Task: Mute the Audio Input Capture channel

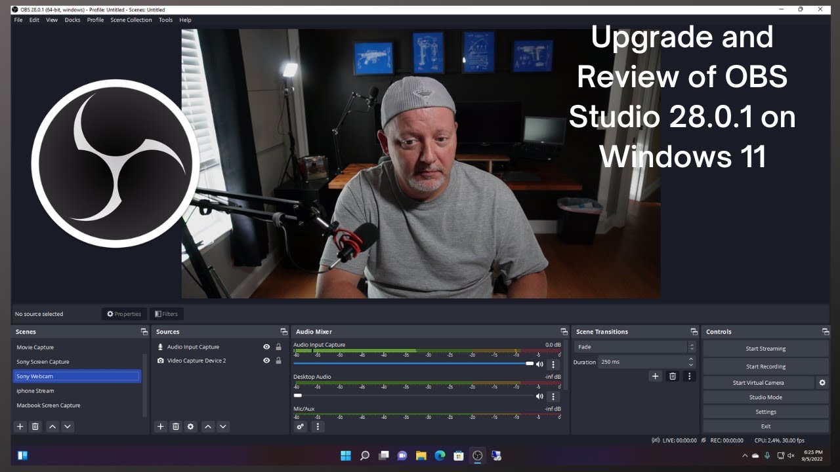Action: [539, 364]
